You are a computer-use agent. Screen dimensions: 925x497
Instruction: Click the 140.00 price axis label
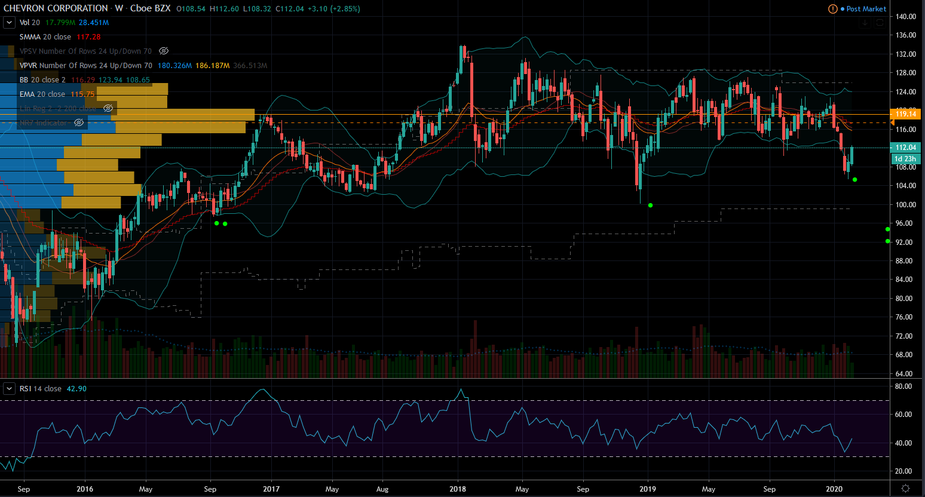coord(906,17)
